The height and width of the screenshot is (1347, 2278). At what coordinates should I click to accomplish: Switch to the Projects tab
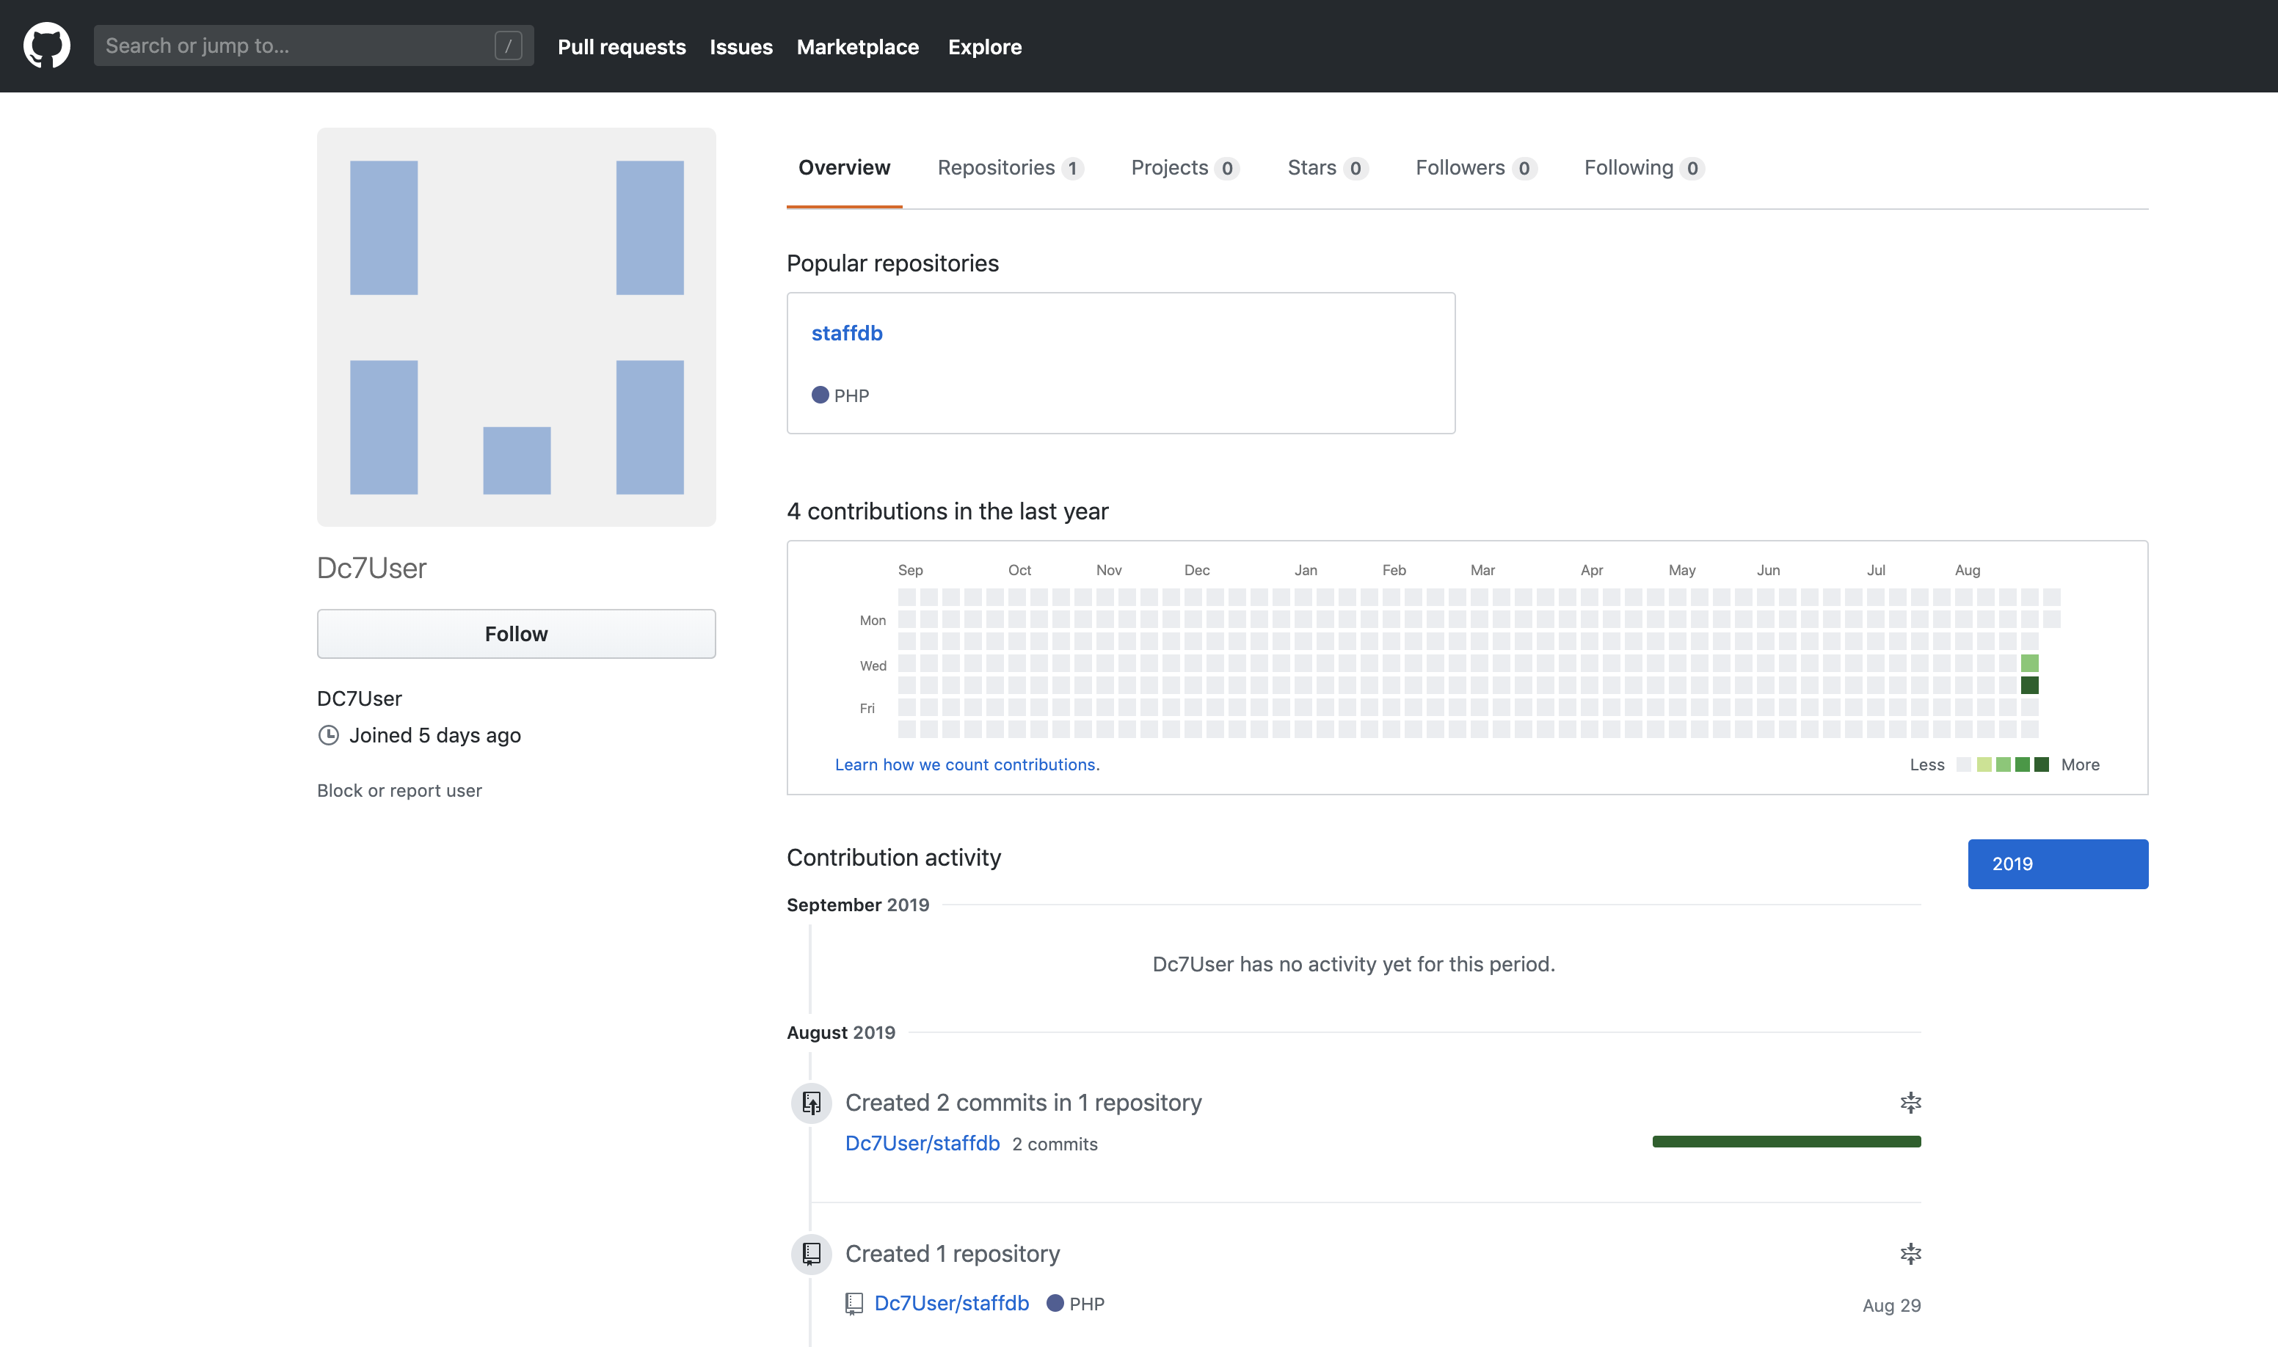pyautogui.click(x=1185, y=168)
